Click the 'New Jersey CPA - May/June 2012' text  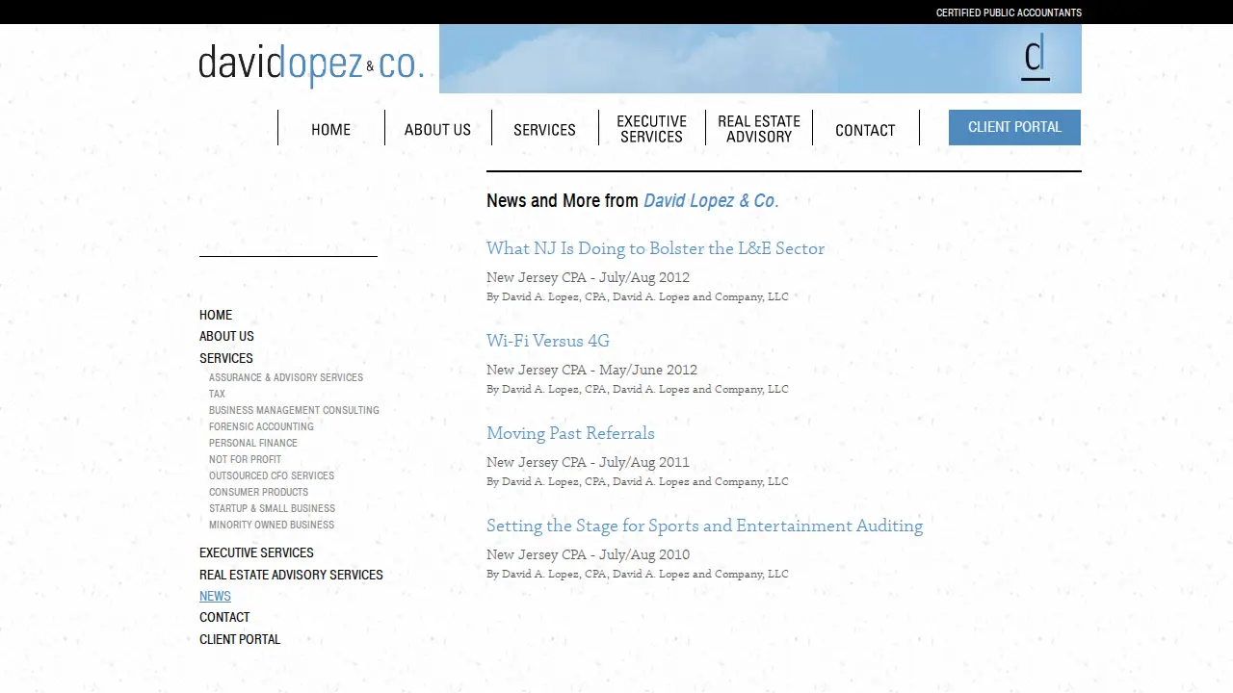(591, 370)
